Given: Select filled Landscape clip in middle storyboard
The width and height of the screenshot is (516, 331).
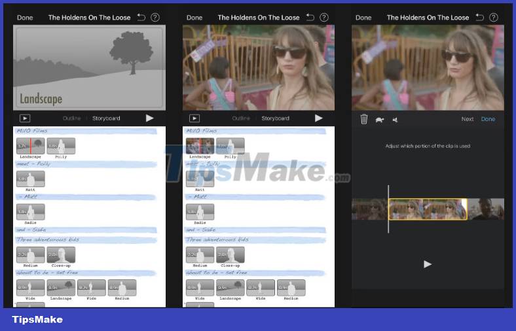Looking at the screenshot, I should [x=200, y=147].
